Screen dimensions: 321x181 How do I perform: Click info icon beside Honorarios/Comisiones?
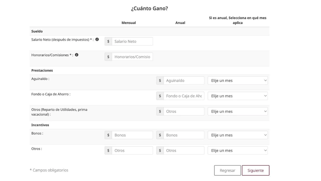(x=77, y=55)
